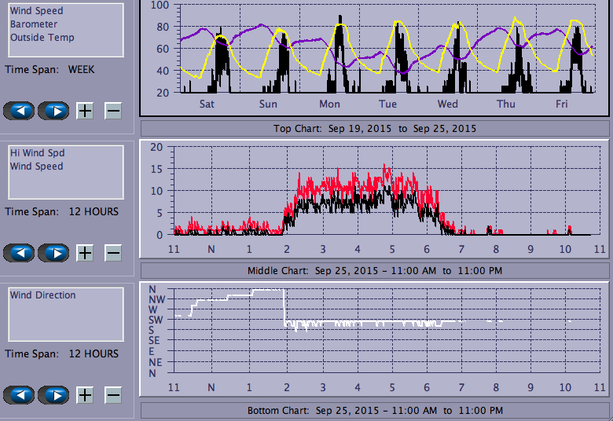Click the Top Chart date range caption
The image size is (613, 421).
(x=374, y=128)
